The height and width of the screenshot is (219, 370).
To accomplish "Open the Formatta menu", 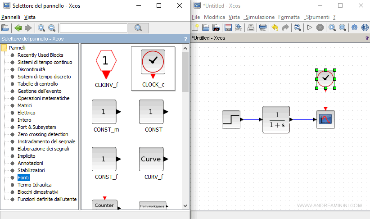I will coord(289,17).
